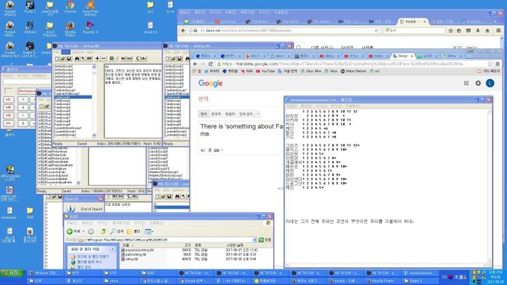Click Backspace button in calculator
The height and width of the screenshot is (285, 507).
pyautogui.click(x=27, y=91)
